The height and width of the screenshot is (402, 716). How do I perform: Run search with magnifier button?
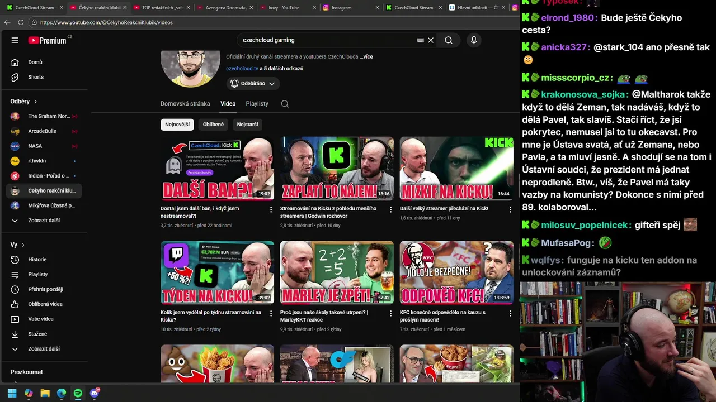click(449, 40)
